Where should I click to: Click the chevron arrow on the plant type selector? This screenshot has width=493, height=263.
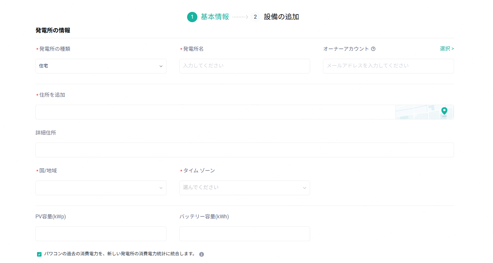tap(161, 66)
